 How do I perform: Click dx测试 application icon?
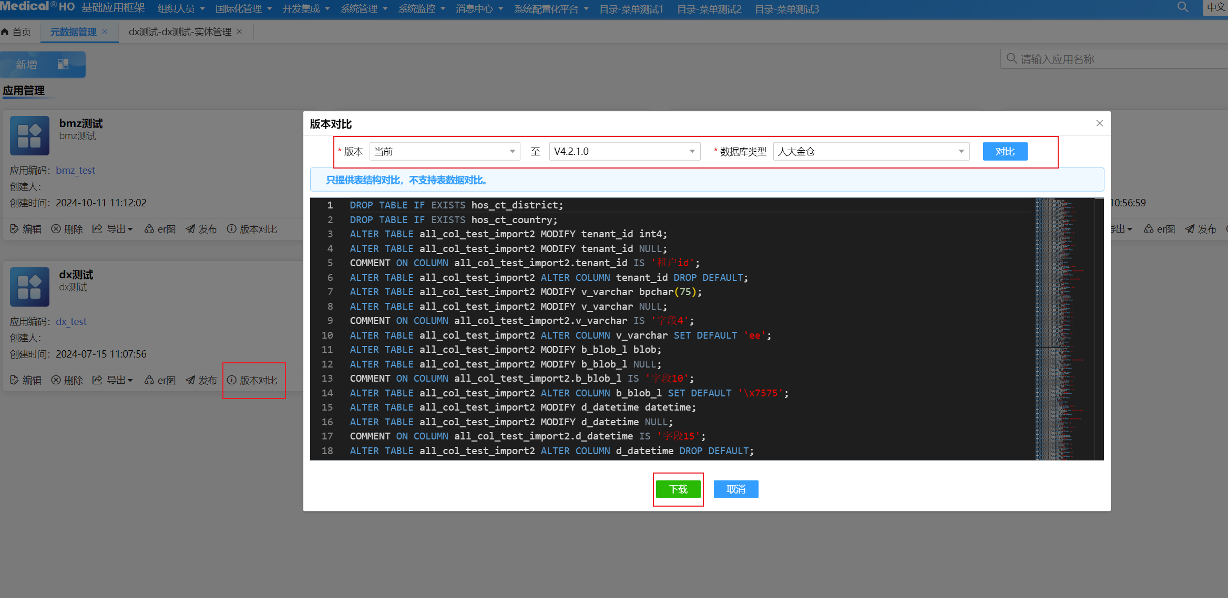click(x=29, y=287)
